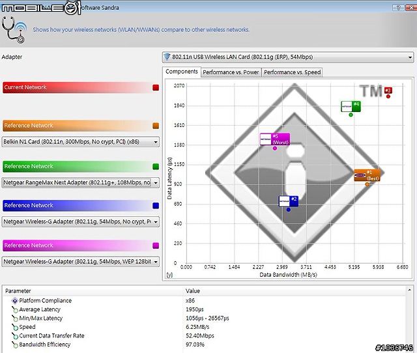Click the Wi-Fi adapter icon in dropdown
This screenshot has width=417, height=353.
167,57
